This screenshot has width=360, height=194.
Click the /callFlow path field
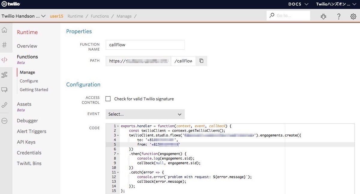pyautogui.click(x=183, y=61)
